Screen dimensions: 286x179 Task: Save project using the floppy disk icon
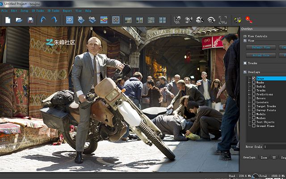30,20
